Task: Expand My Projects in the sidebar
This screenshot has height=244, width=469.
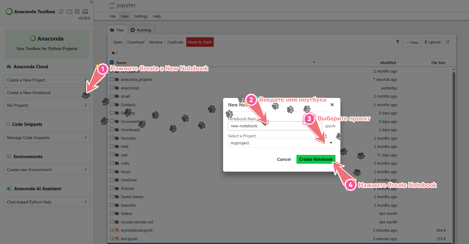Action: click(47, 105)
